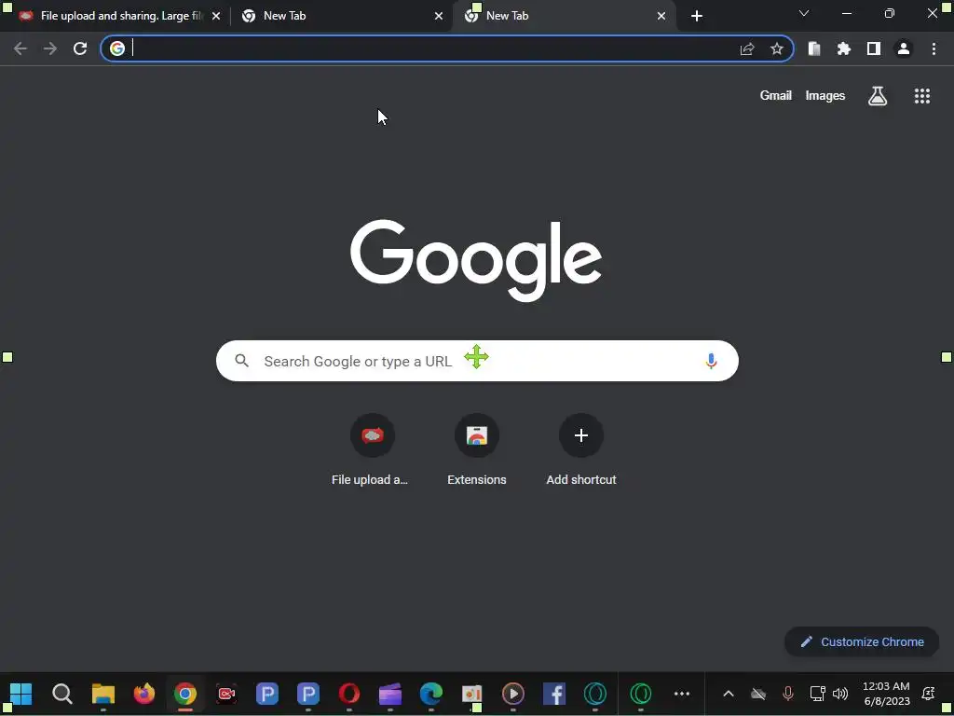Open the media player taskbar icon
This screenshot has height=716, width=954.
(x=513, y=694)
